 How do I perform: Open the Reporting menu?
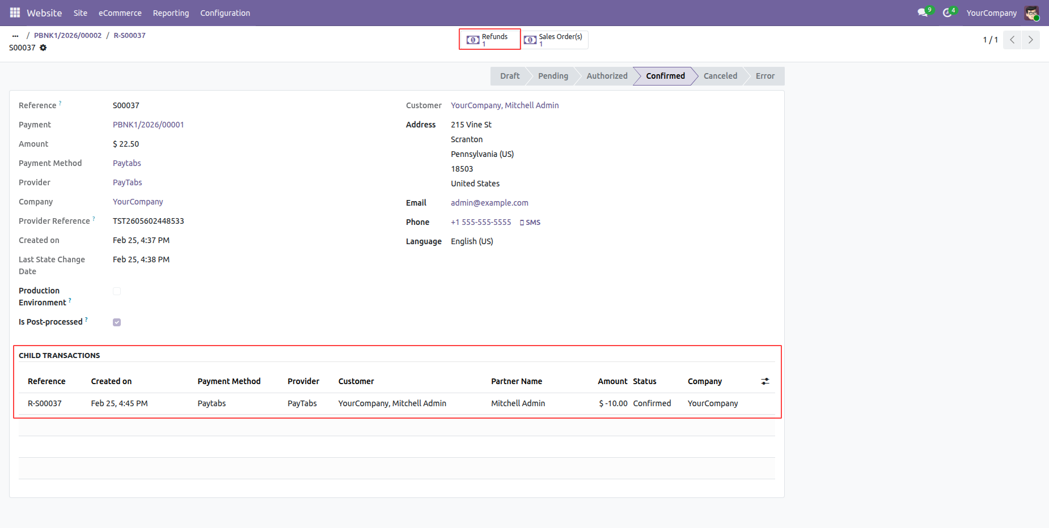171,12
